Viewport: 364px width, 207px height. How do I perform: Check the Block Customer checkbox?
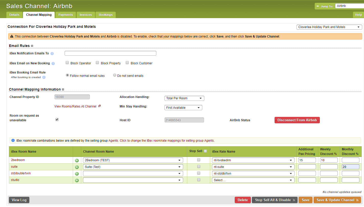pyautogui.click(x=127, y=63)
